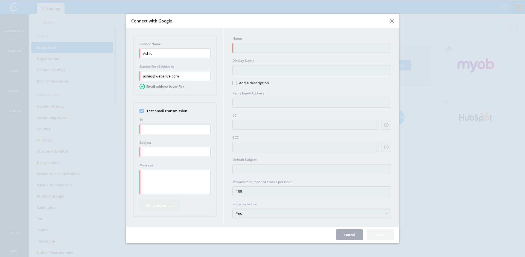Focus the Maximum emails per hour field
Viewport: 525px width, 257px height.
(x=311, y=191)
